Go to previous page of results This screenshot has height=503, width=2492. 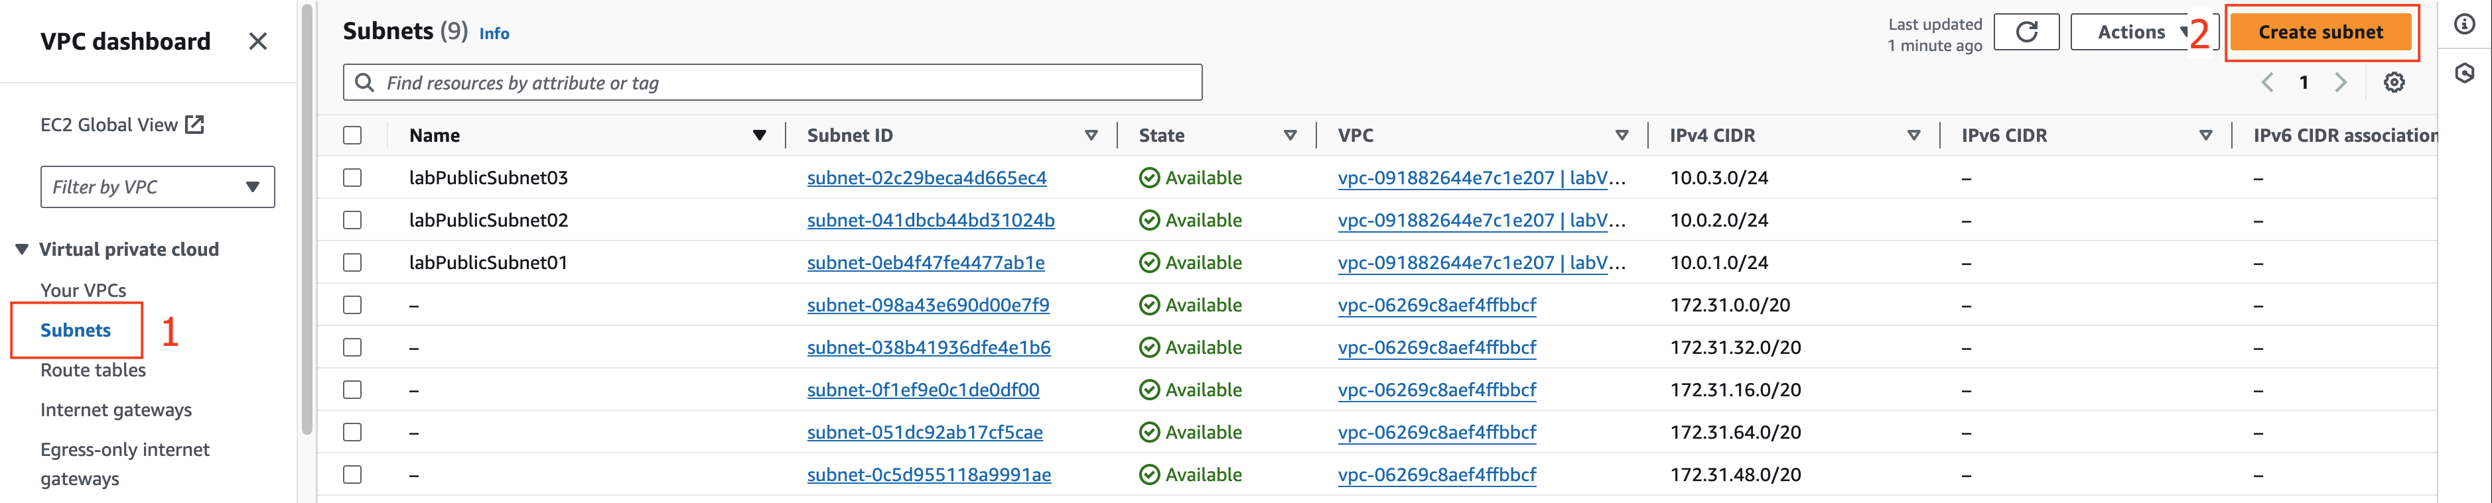tap(2266, 83)
